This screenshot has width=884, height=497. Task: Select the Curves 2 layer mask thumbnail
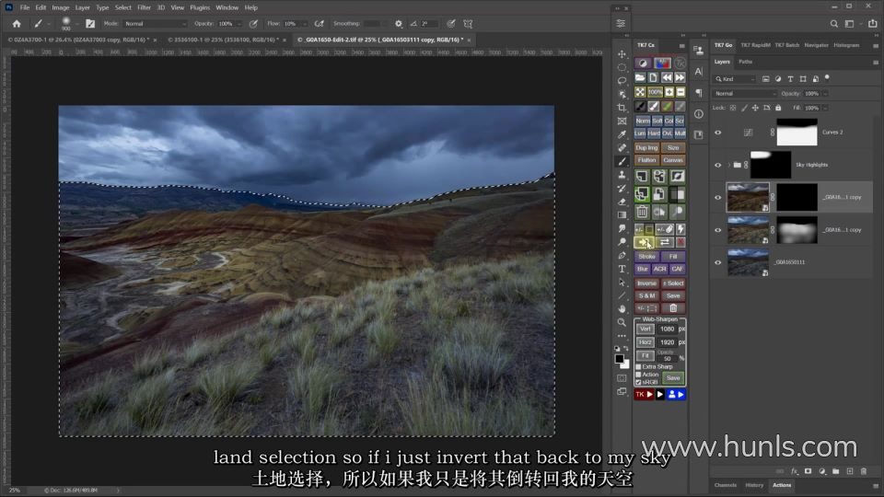797,133
